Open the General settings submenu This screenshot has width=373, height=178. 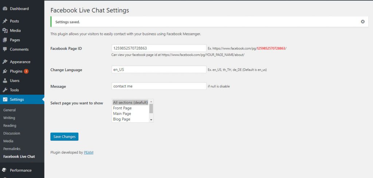click(9, 110)
